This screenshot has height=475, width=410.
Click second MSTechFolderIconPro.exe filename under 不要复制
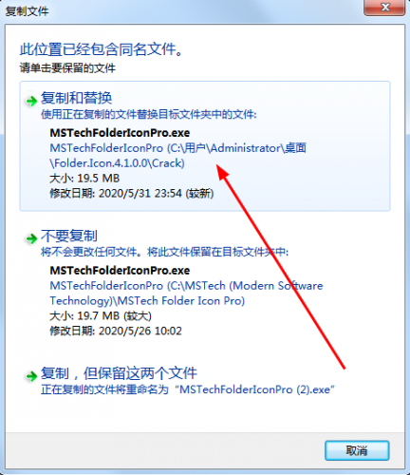[x=120, y=271]
